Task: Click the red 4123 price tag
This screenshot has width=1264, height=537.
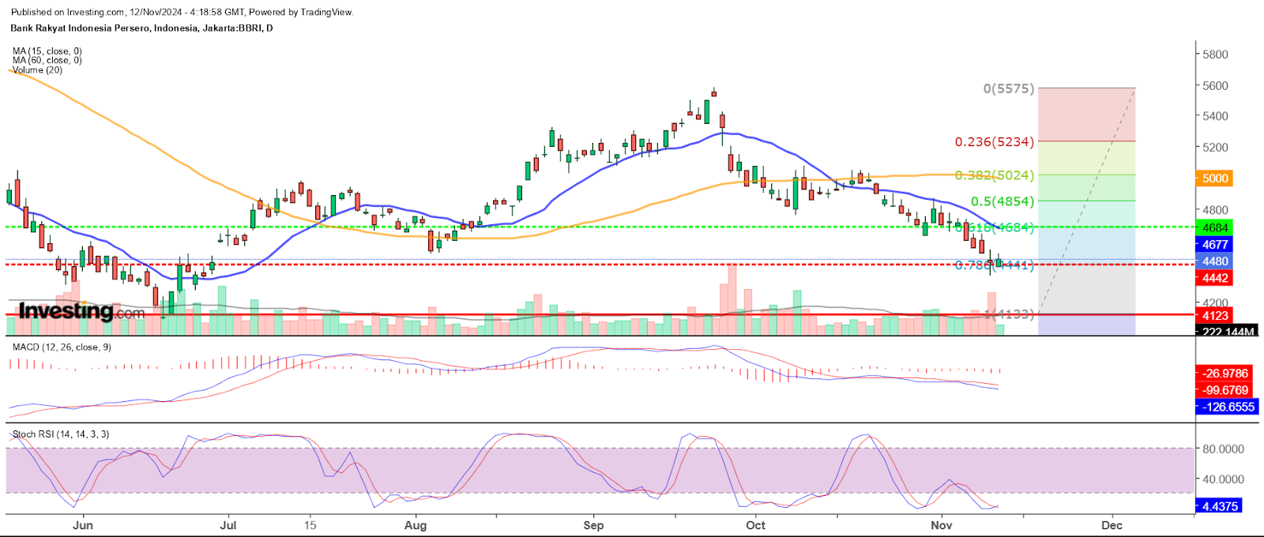Action: point(1215,316)
